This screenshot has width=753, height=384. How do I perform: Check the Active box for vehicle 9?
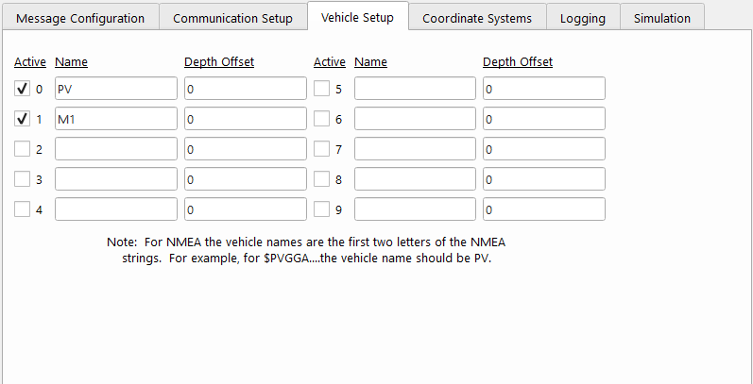coord(321,209)
